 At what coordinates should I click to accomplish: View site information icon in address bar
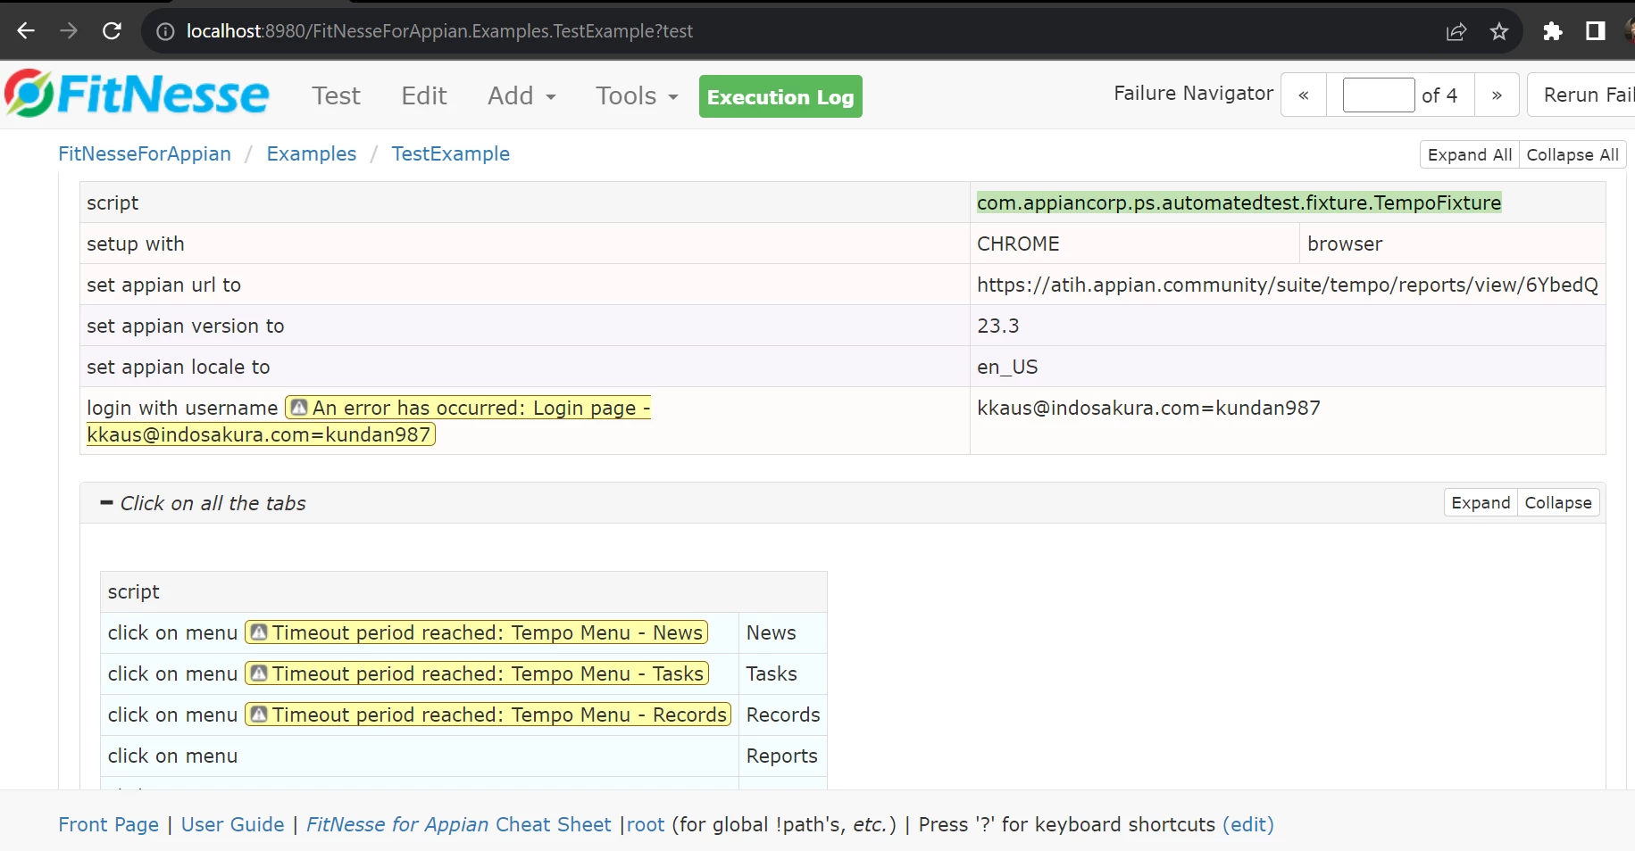point(165,31)
